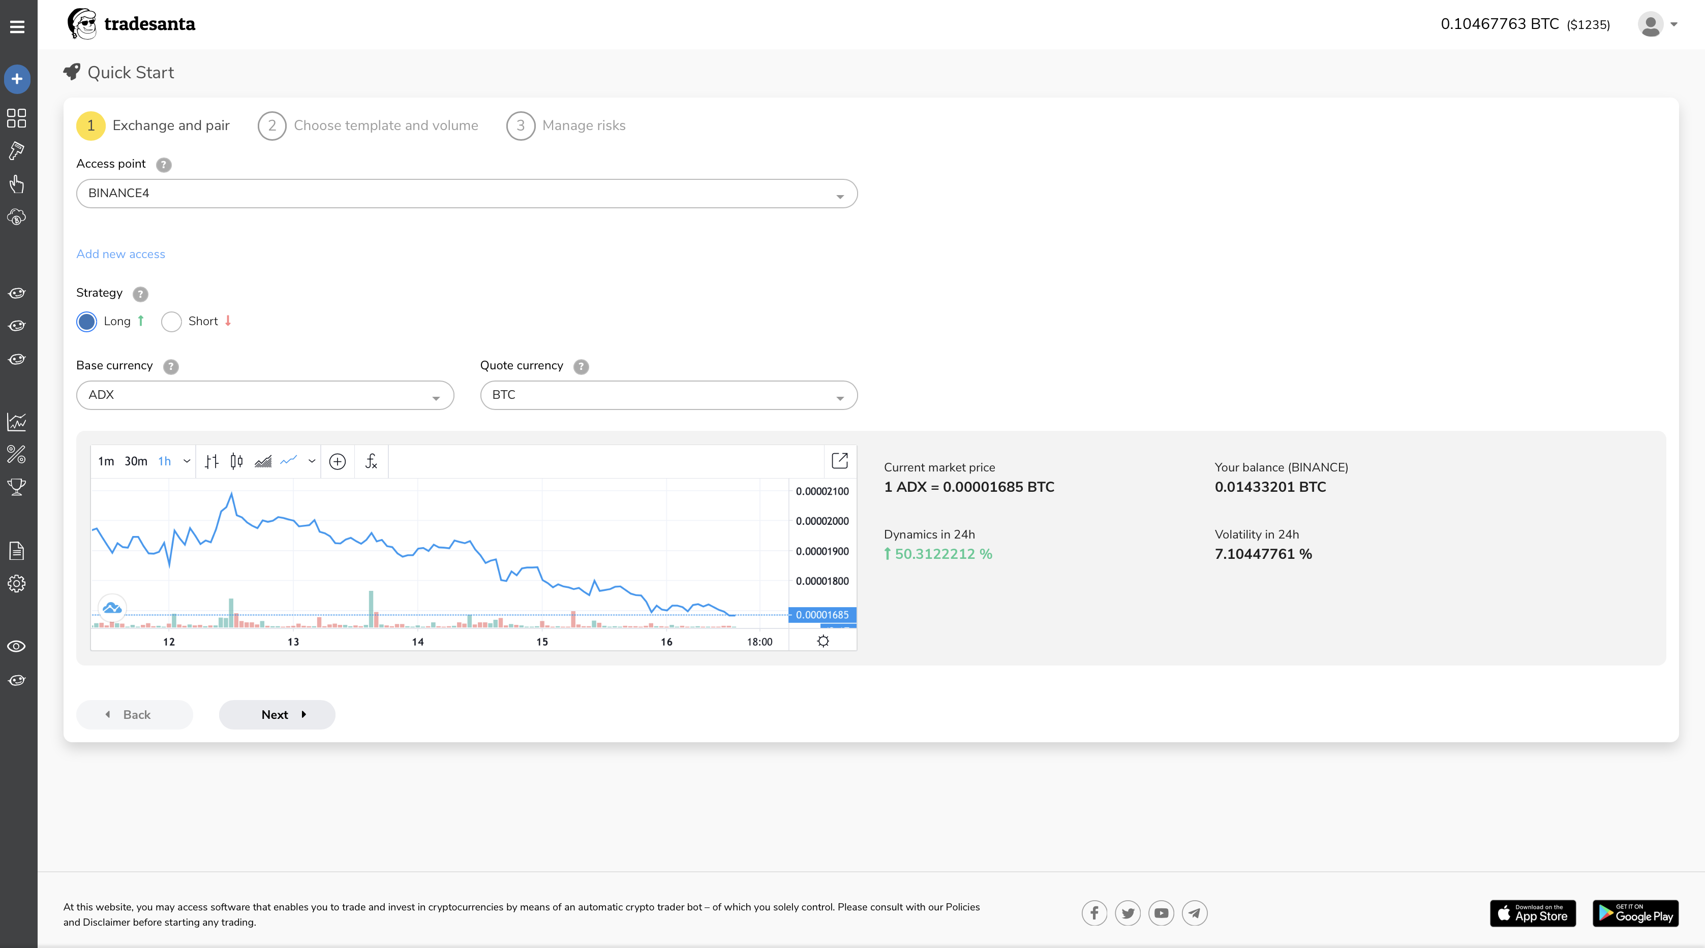Open the Telegram link in the footer
The width and height of the screenshot is (1705, 948).
click(x=1195, y=913)
